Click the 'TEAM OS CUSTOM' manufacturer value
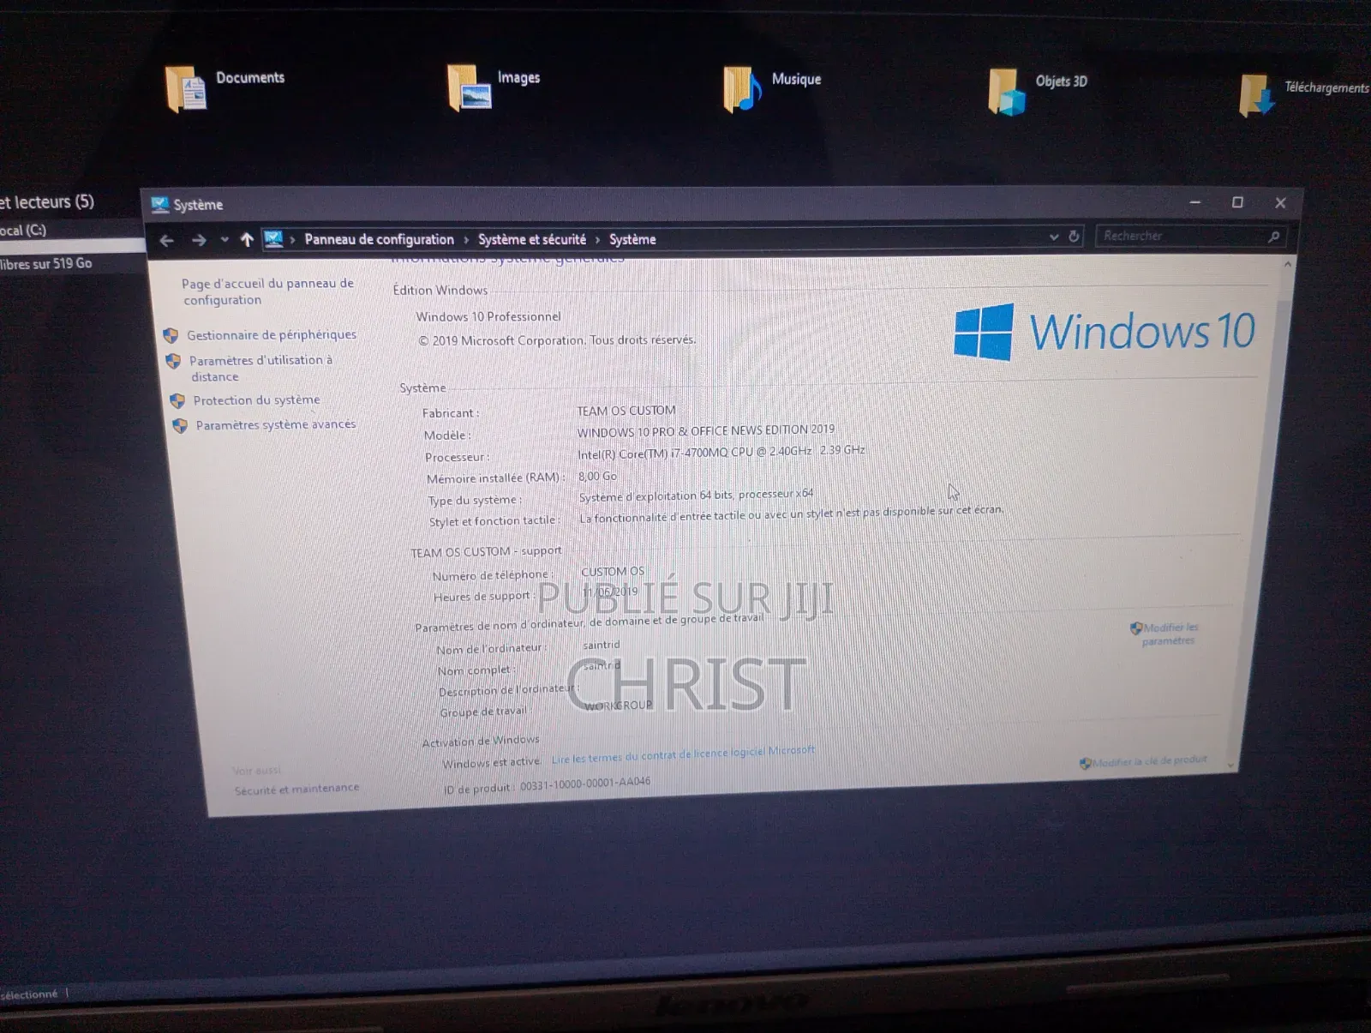1371x1033 pixels. 626,411
